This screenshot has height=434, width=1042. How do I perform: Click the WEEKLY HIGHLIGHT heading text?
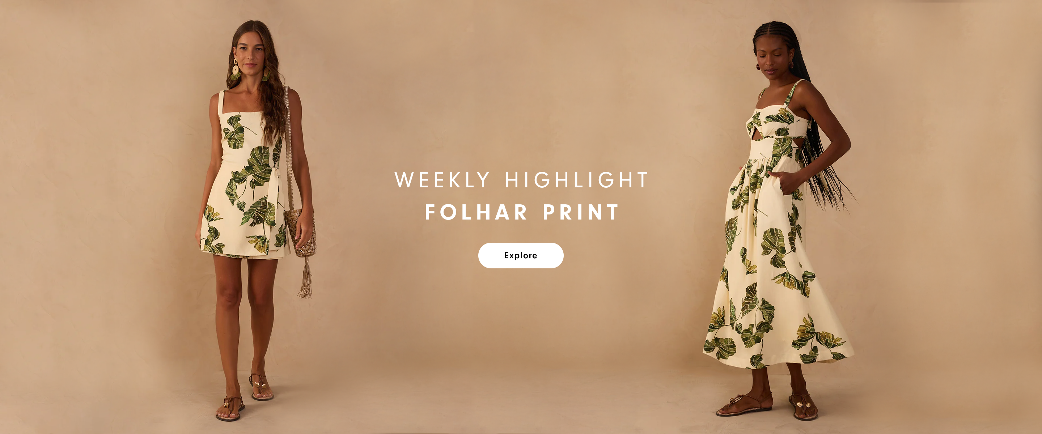click(521, 180)
